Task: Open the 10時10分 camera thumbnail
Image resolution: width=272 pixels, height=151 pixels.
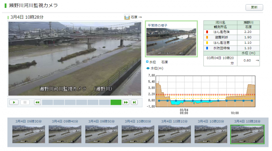Action: [x=174, y=134]
